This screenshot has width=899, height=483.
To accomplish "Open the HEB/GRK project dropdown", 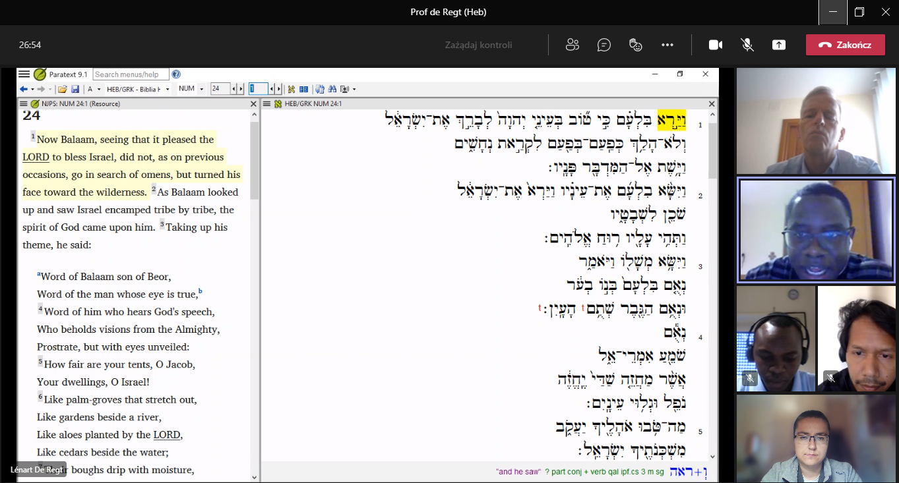I will point(168,89).
